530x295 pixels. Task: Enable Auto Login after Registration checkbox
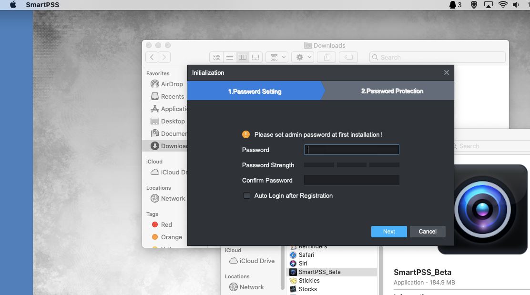click(247, 196)
